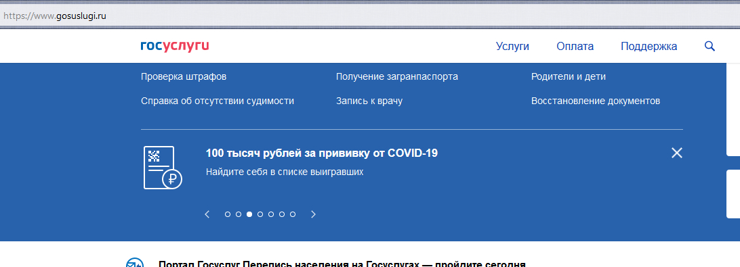Click the browser address bar URL

[x=55, y=16]
